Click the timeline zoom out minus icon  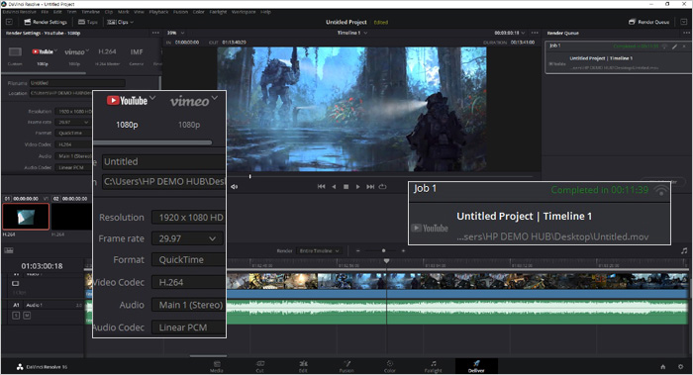(x=358, y=251)
